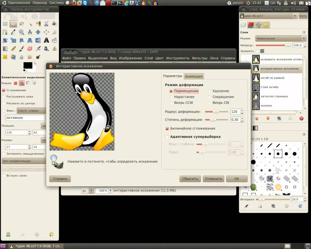Select the Zoom magnifier tool
The height and width of the screenshot is (249, 311).
pyautogui.click(x=22, y=32)
